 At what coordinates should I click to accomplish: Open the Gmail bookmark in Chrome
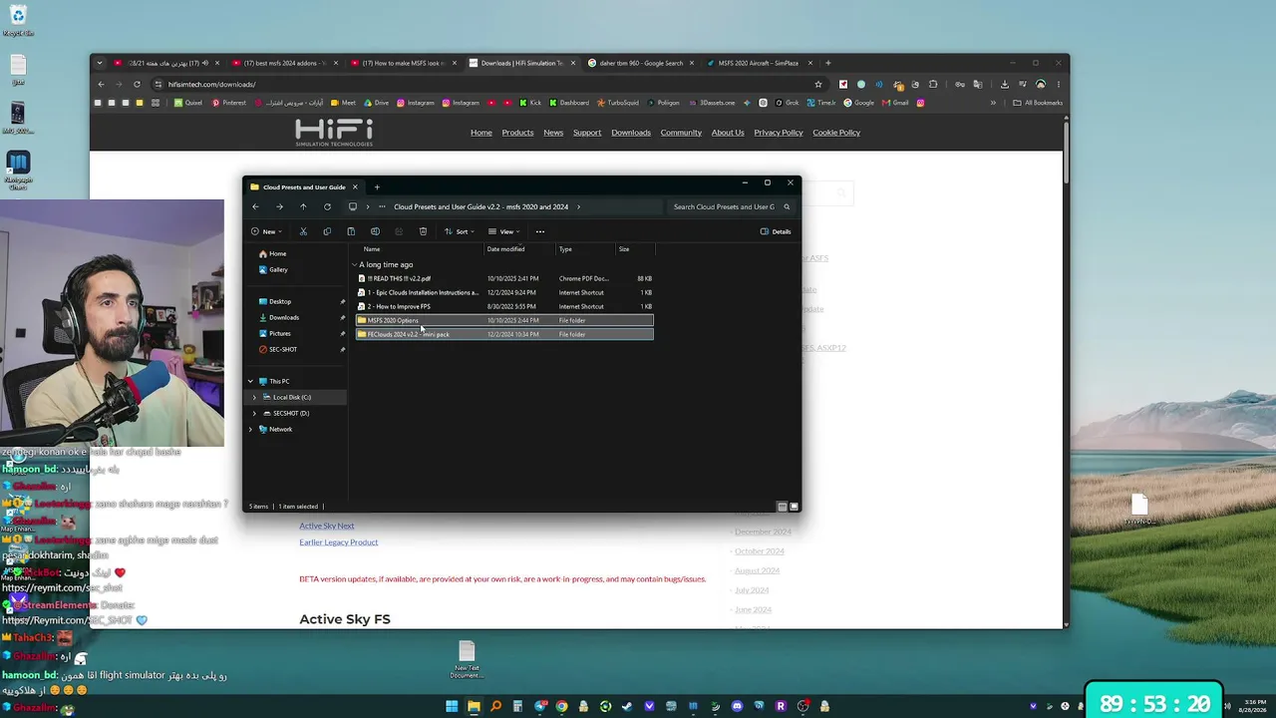tap(895, 103)
